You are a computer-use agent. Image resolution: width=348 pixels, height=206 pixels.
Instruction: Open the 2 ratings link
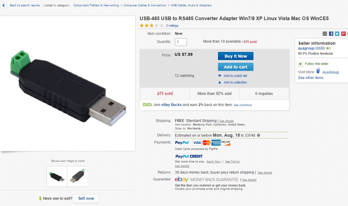(172, 26)
